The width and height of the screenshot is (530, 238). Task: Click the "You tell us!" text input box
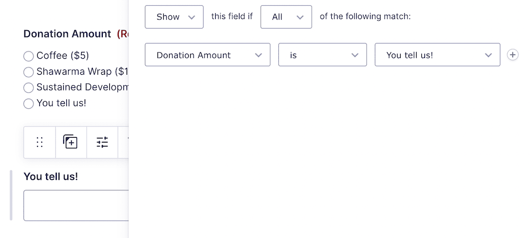coord(76,205)
